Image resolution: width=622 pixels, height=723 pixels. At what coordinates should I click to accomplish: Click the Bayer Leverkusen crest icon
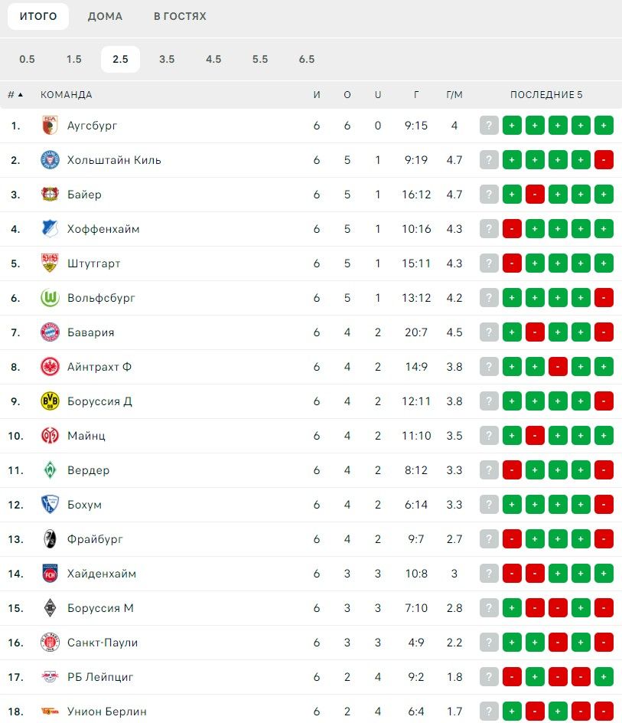pyautogui.click(x=50, y=195)
